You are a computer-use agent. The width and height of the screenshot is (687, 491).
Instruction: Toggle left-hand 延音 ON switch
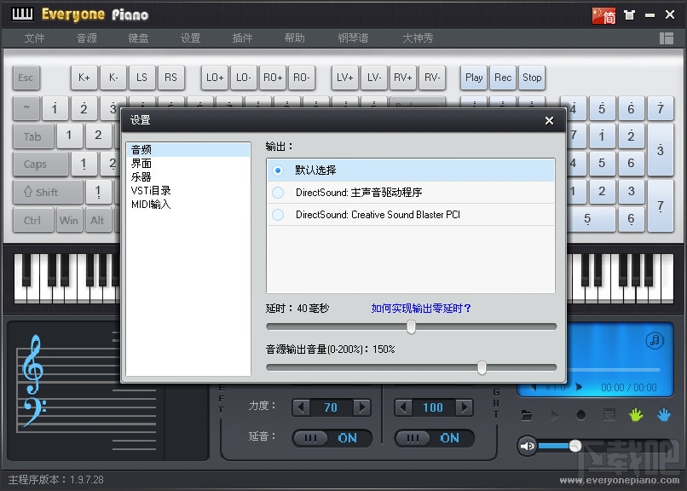332,438
